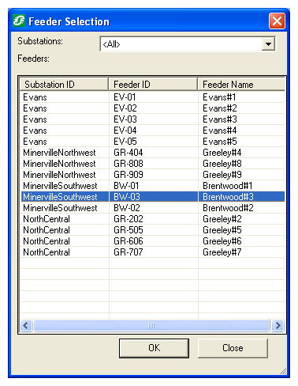The image size is (298, 386).
Task: Click feeder name Greeley#6
Action: pyautogui.click(x=222, y=241)
